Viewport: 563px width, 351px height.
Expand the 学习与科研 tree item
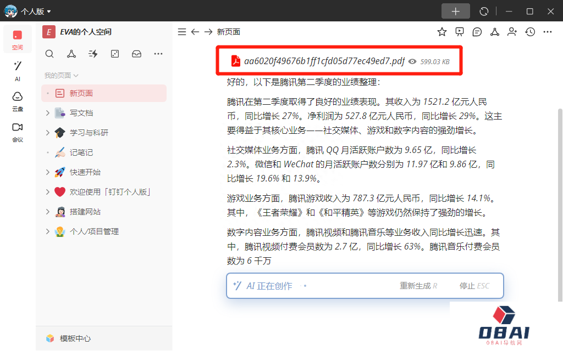point(48,133)
